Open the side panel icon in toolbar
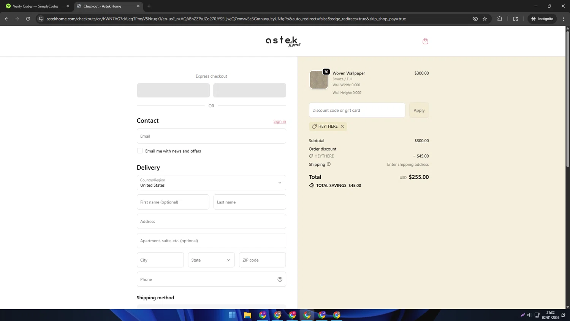Image resolution: width=570 pixels, height=321 pixels. 516,19
